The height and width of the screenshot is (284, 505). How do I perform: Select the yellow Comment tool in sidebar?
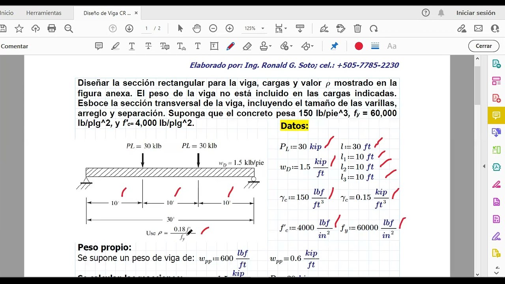click(x=496, y=116)
